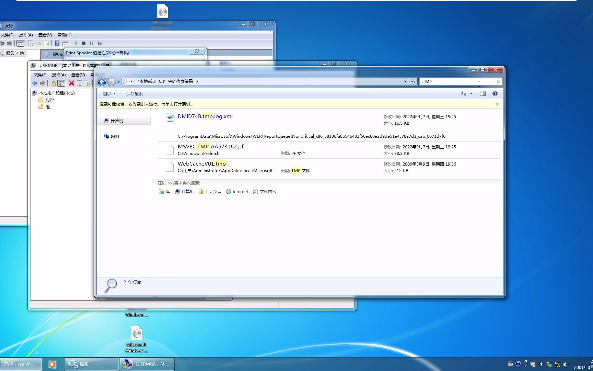Select 网络 in navigation pane
Screen dimensions: 593x371
[x=112, y=136]
